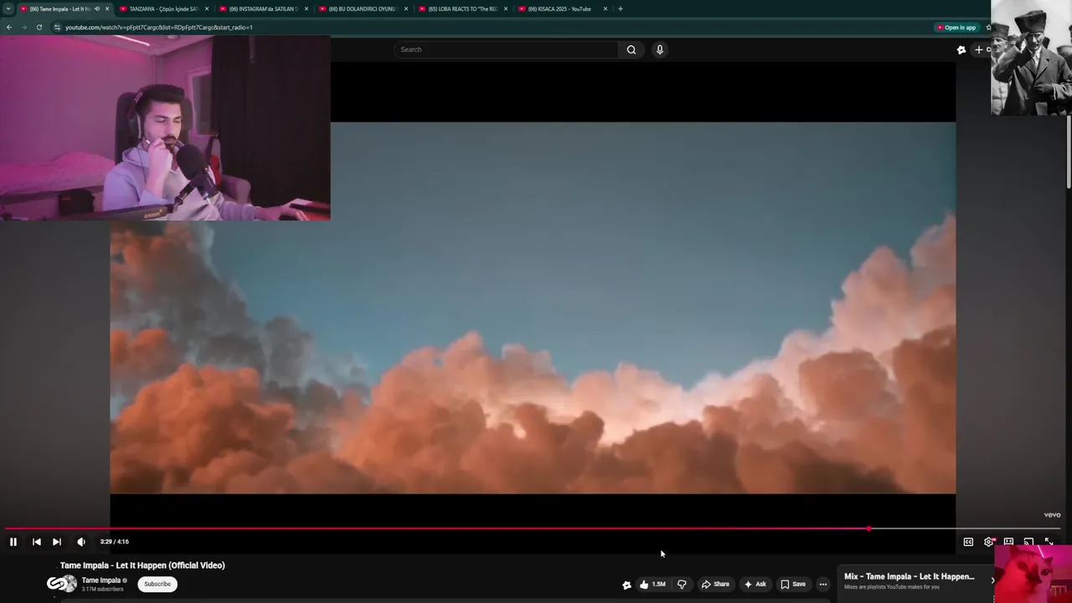Go forward with the browser forward arrow
This screenshot has width=1072, height=603.
(x=23, y=28)
